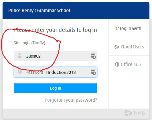Click the Cloud Users speech bubble icon
Viewport: 152px width, 120px height.
[117, 47]
